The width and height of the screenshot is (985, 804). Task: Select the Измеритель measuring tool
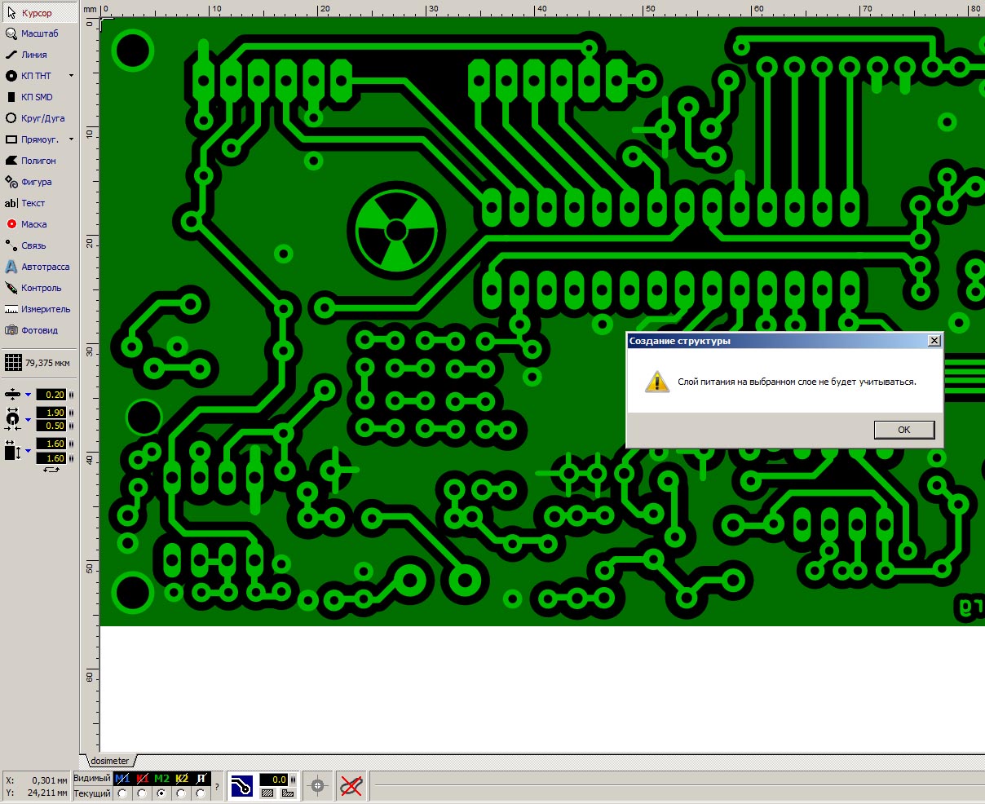(x=38, y=309)
